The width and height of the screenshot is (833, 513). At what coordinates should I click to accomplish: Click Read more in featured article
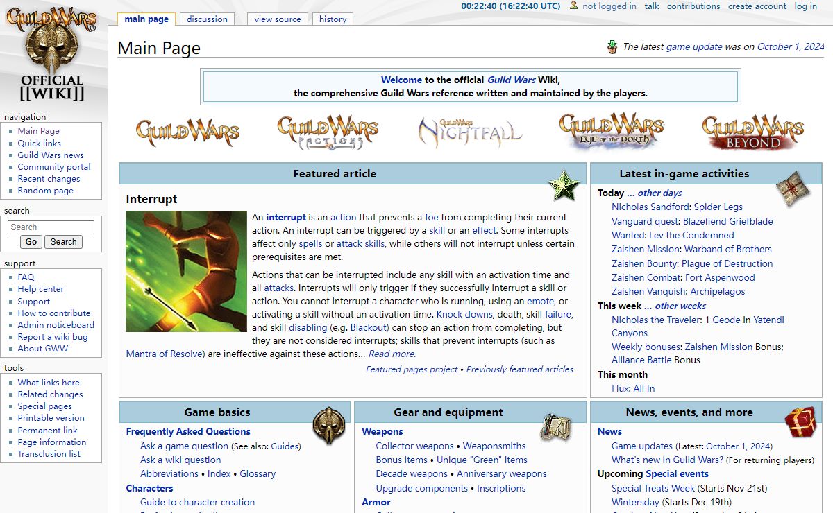(x=392, y=354)
